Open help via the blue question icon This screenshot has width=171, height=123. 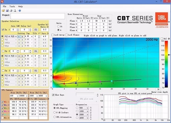pyautogui.click(x=20, y=11)
